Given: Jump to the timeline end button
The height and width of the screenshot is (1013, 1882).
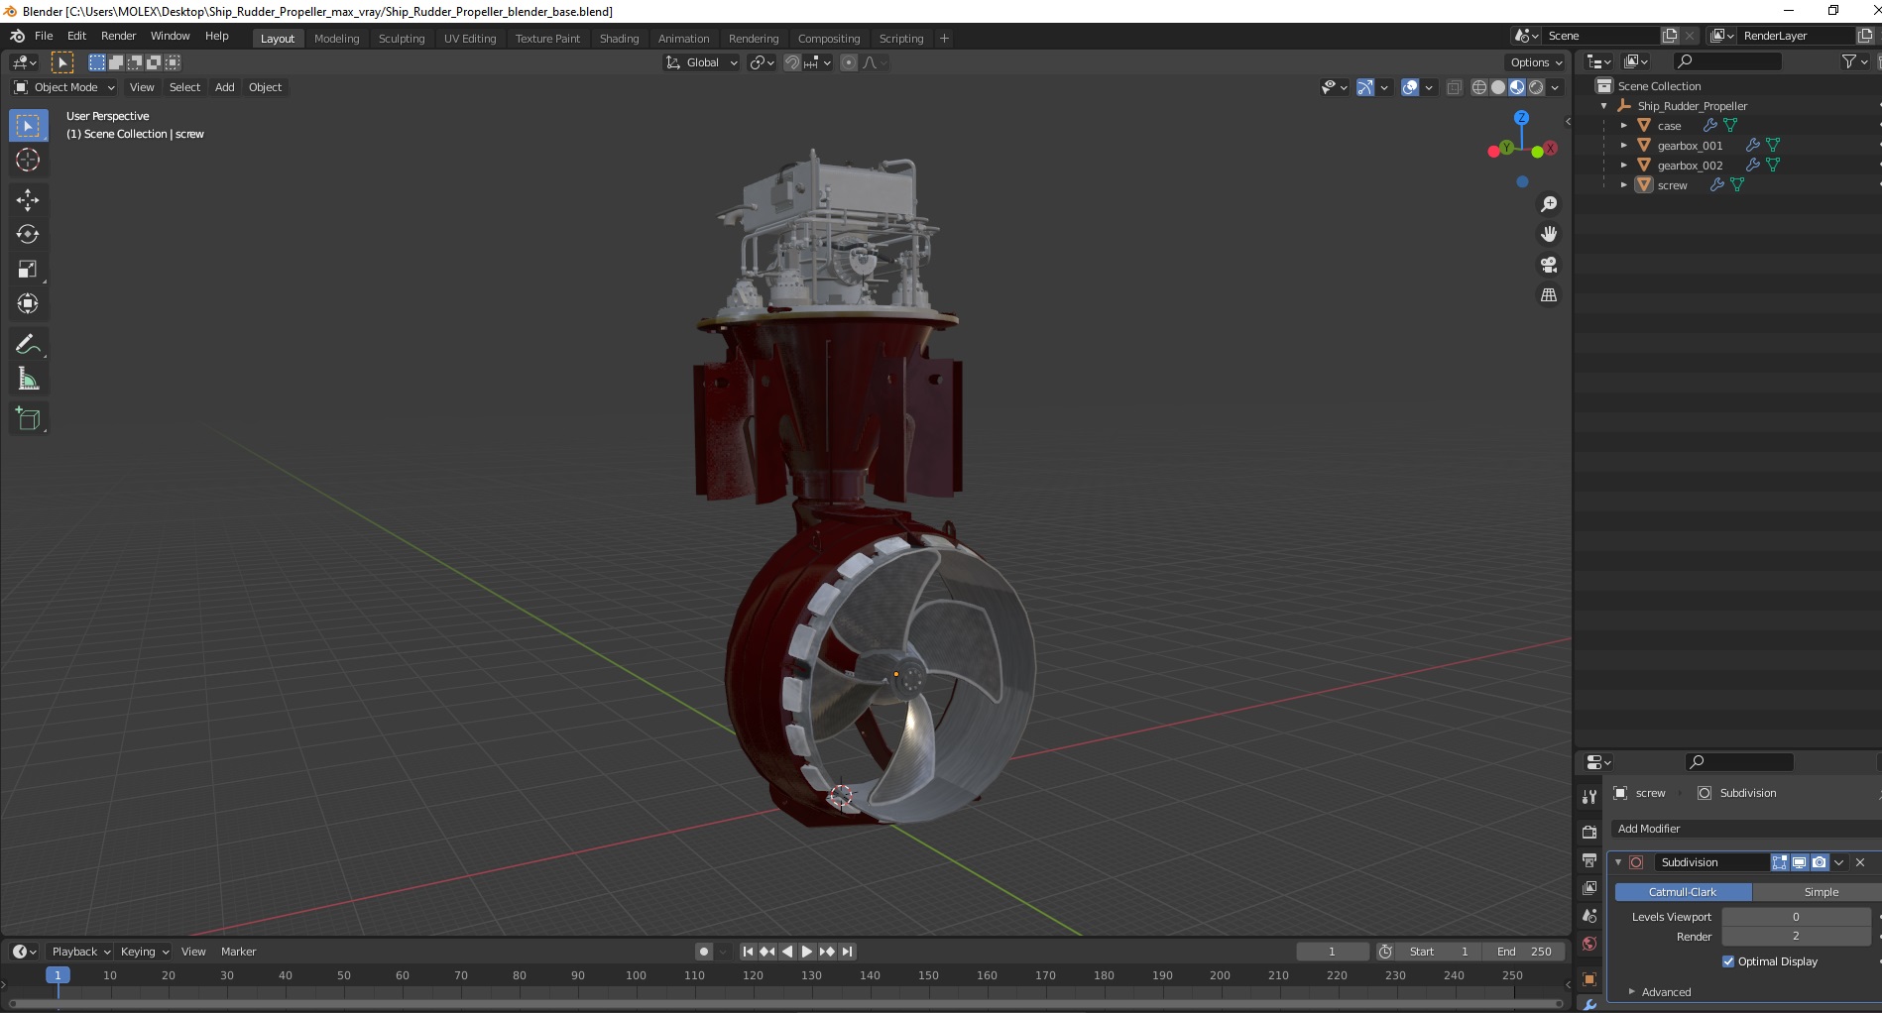Looking at the screenshot, I should pos(847,952).
